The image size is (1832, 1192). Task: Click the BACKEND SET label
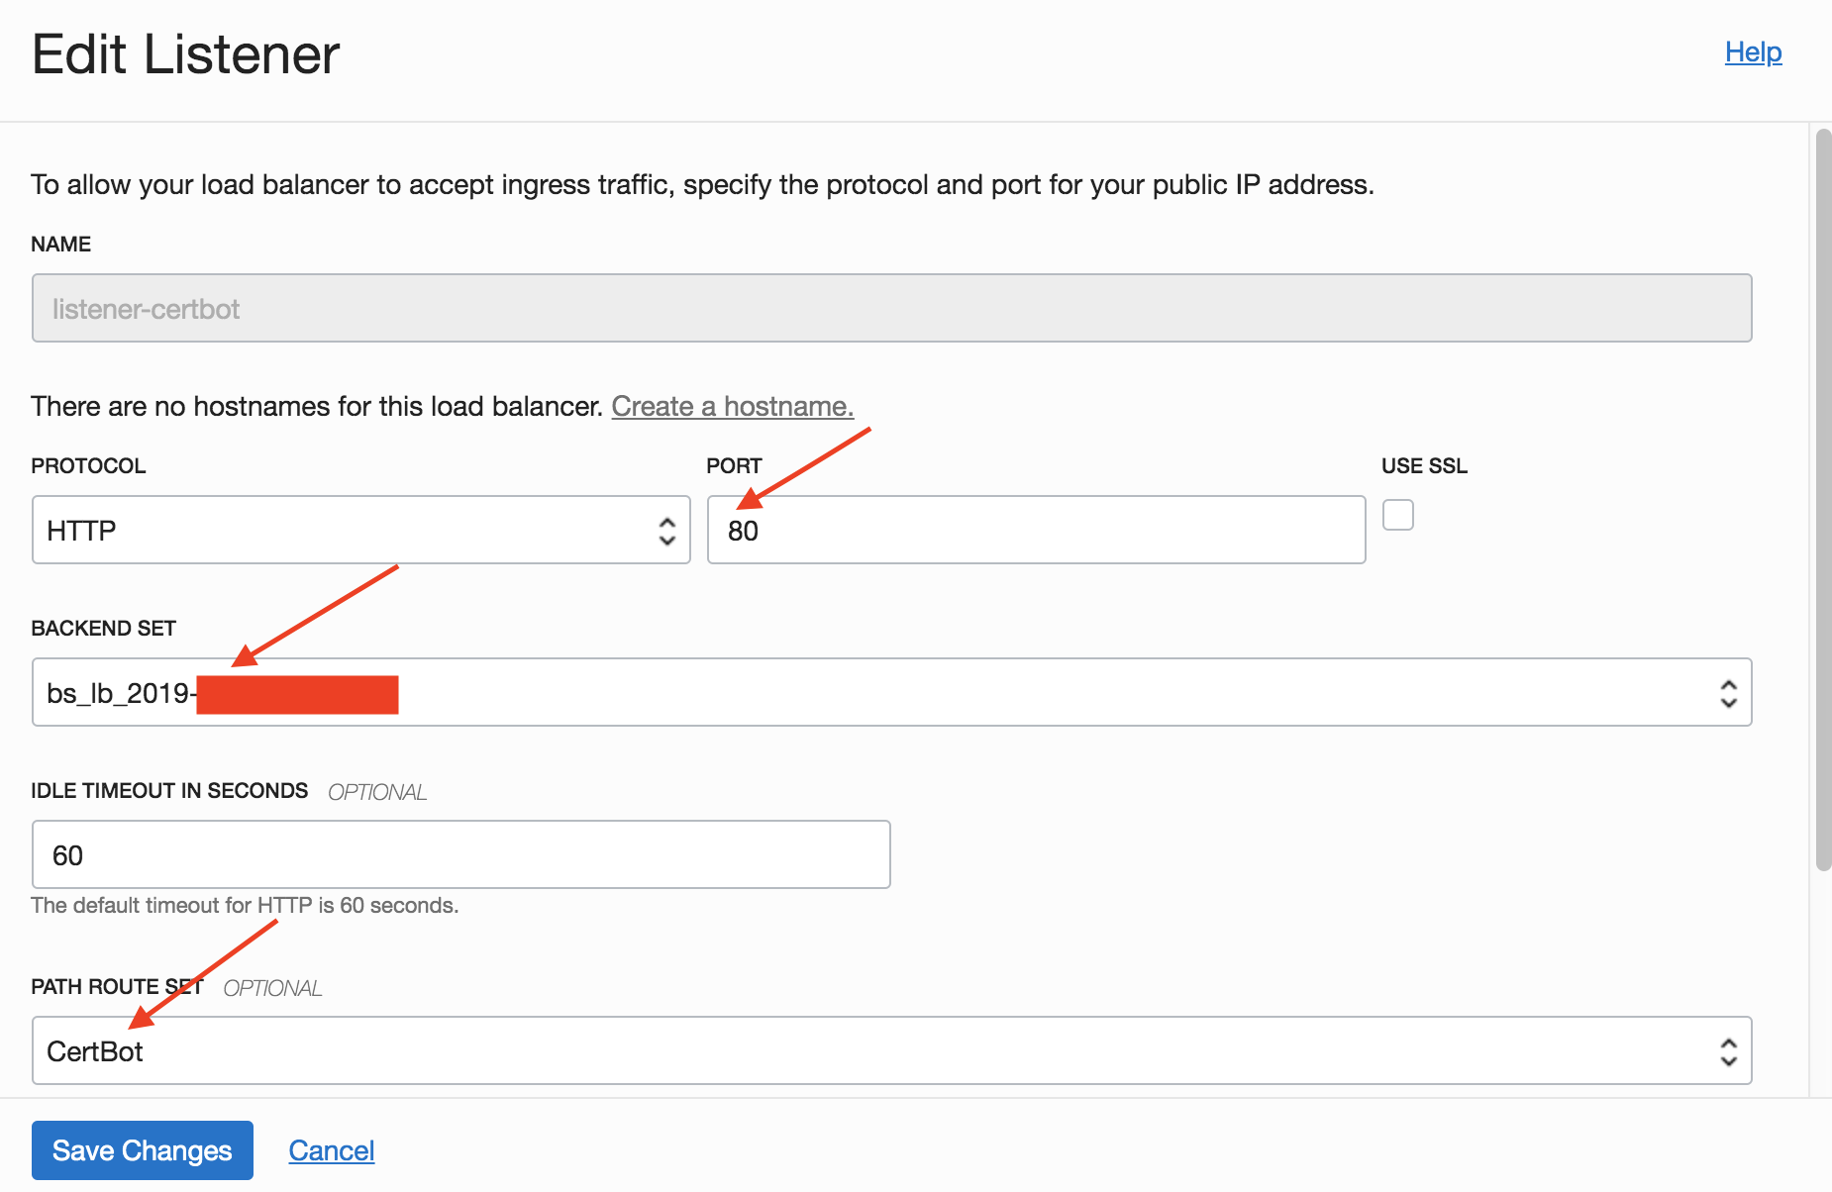tap(104, 629)
